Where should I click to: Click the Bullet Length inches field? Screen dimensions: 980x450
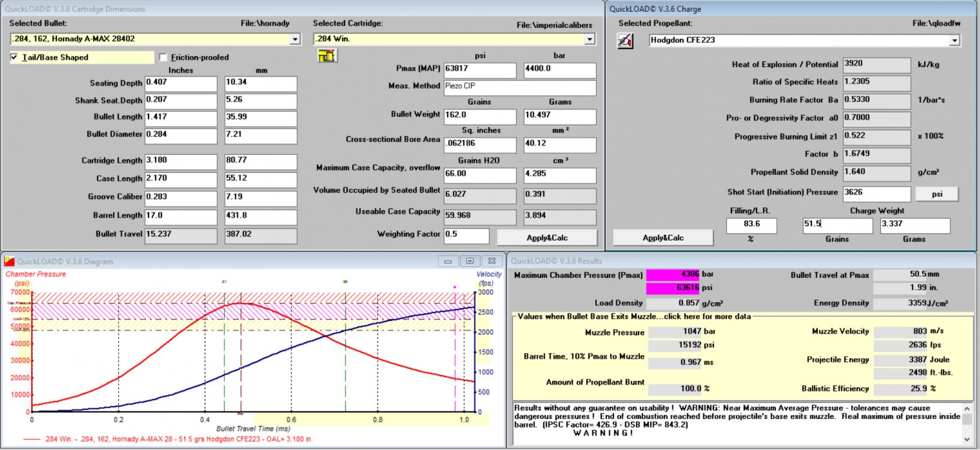click(x=181, y=119)
